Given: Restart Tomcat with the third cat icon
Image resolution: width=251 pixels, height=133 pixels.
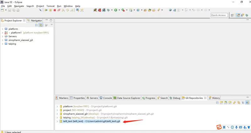Looking at the screenshot, I should pos(104,10).
